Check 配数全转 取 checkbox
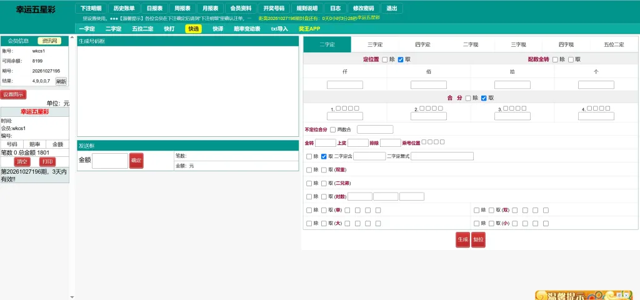This screenshot has width=640, height=300. pyautogui.click(x=571, y=59)
